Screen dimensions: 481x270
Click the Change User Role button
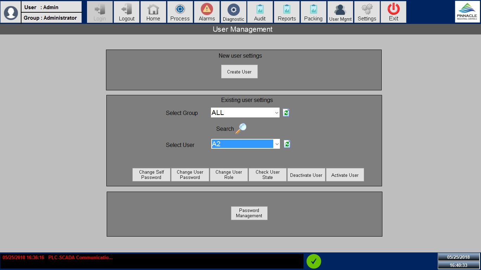[229, 175]
